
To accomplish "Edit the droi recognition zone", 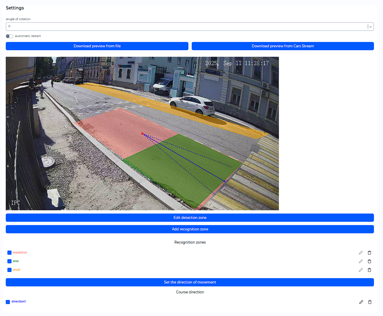I will (x=361, y=261).
